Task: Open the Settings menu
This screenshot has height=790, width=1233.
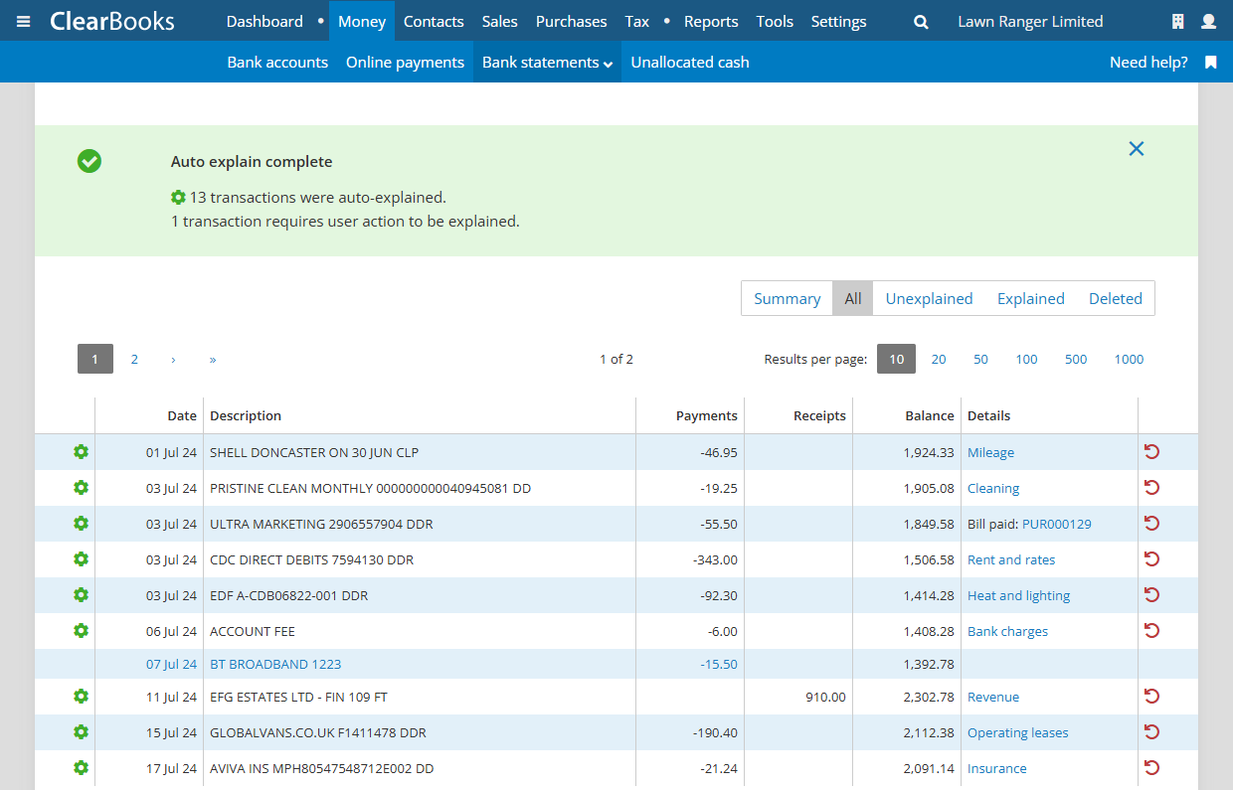Action: coord(838,21)
